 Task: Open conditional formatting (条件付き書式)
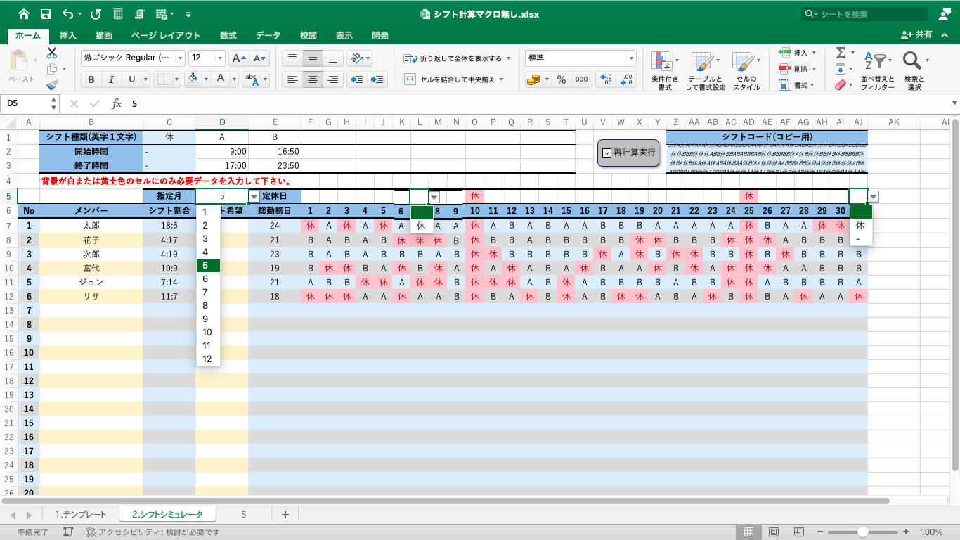(x=665, y=71)
